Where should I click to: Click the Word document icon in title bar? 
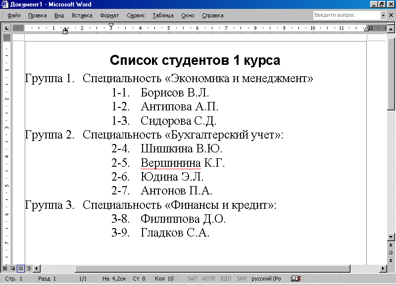tap(5, 4)
